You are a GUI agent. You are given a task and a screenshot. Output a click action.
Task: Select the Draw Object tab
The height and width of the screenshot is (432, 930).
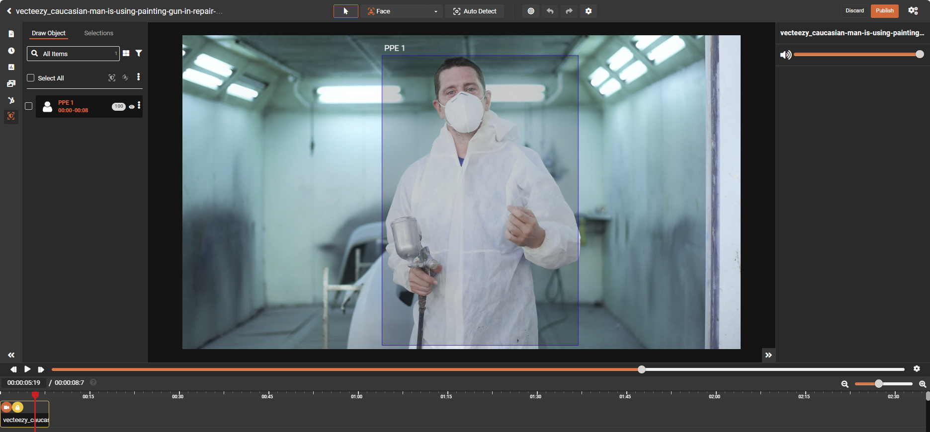(49, 33)
